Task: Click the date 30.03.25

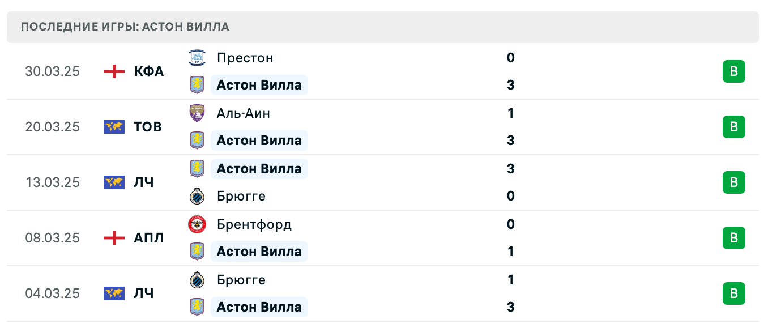Action: [53, 71]
